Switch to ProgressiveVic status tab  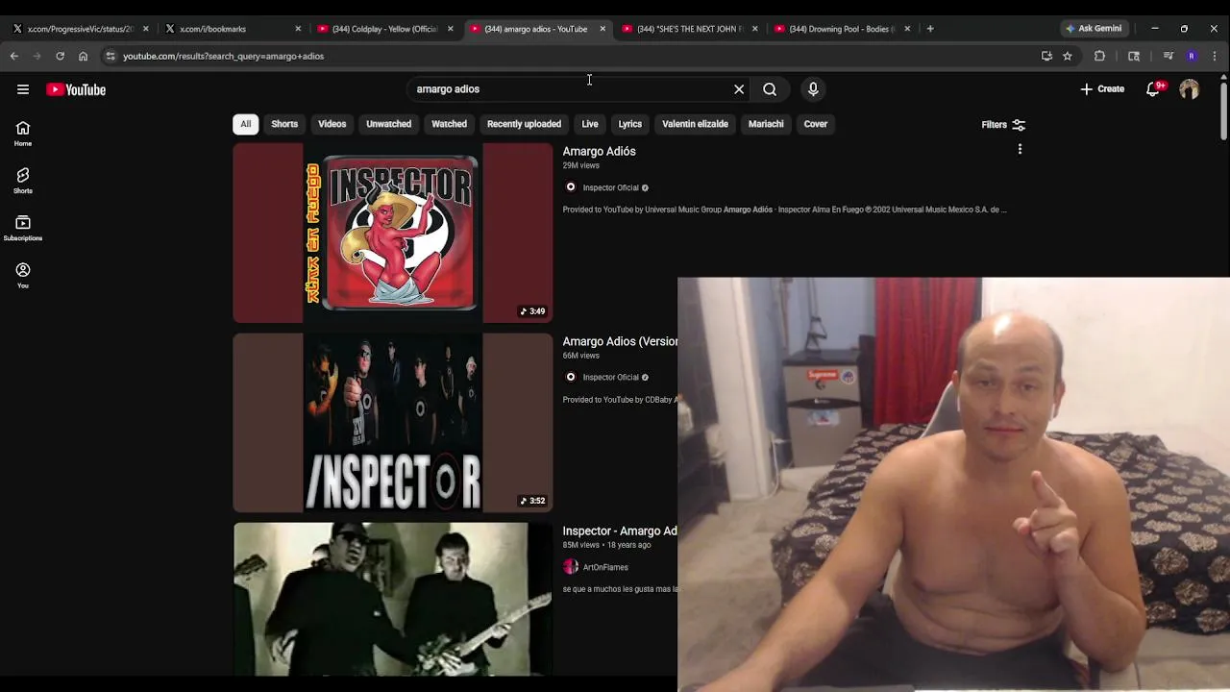pos(80,29)
